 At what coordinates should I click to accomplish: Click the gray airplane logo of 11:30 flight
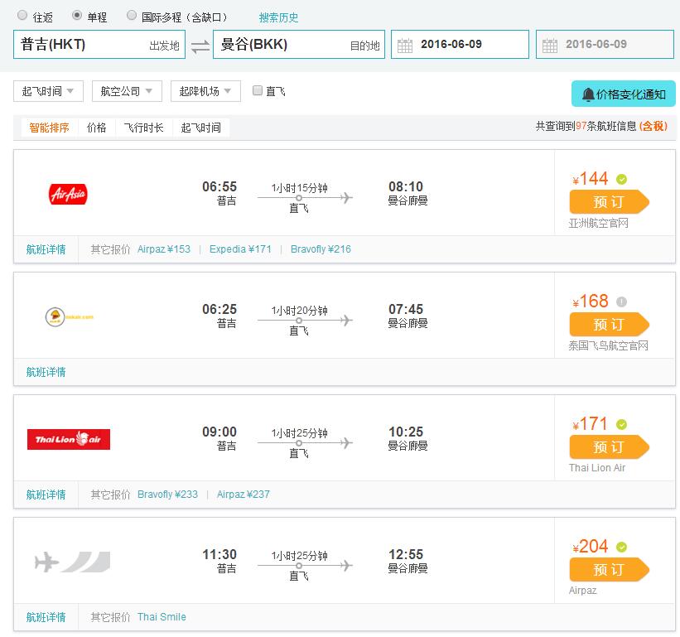pos(72,562)
